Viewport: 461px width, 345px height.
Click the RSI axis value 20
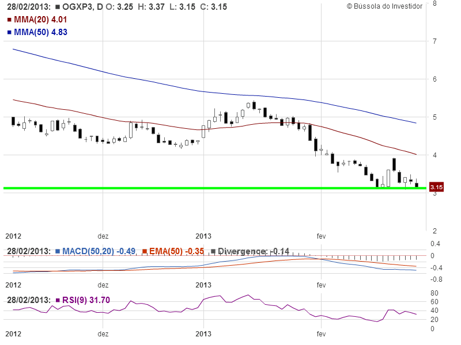point(434,320)
